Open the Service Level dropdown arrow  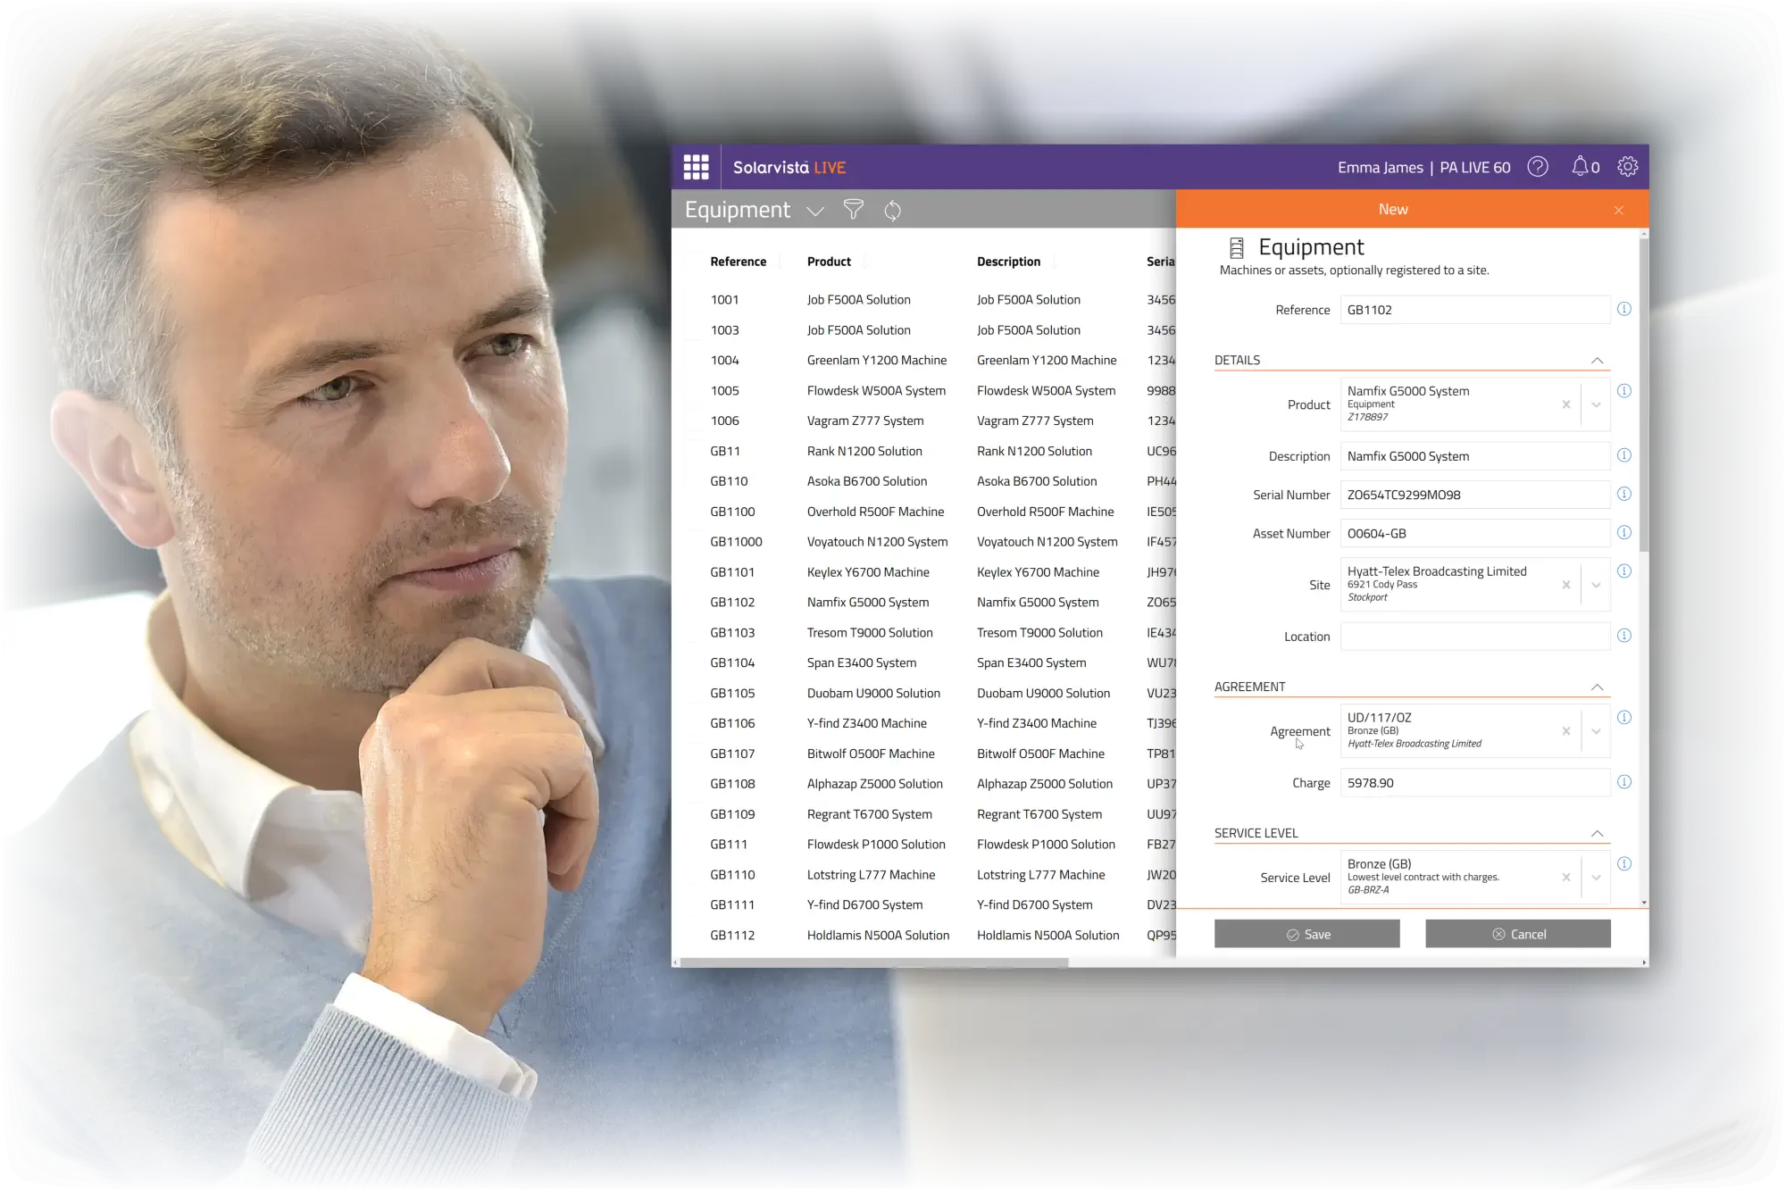coord(1596,878)
